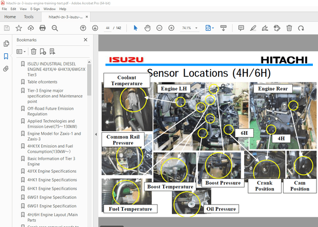Click the scrolling mode keyboard icon
The width and height of the screenshot is (318, 227).
[223, 28]
